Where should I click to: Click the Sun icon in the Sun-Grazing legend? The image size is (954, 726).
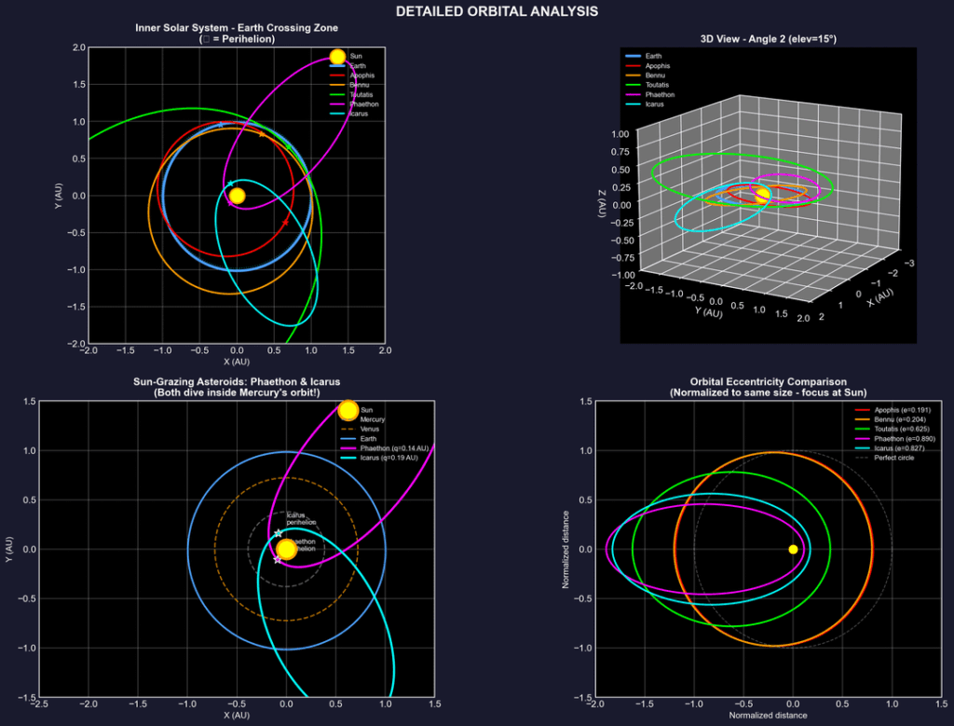[348, 411]
